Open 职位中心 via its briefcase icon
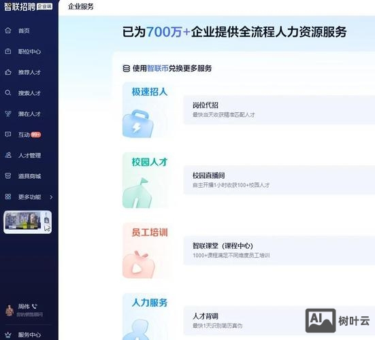 [x=8, y=51]
